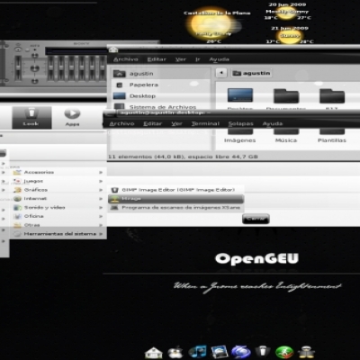Expand the Gráficos submenu arrow
This screenshot has width=360, height=360.
101,190
